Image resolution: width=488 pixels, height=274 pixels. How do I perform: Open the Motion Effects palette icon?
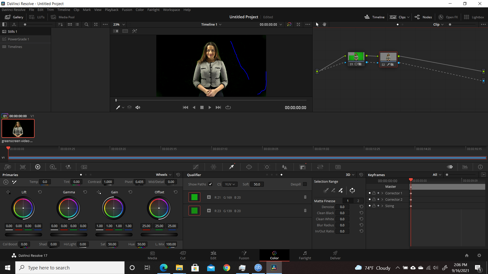84,167
